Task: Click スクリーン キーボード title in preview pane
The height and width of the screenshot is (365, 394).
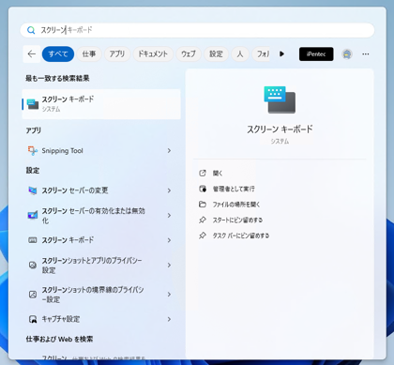Action: (x=280, y=129)
